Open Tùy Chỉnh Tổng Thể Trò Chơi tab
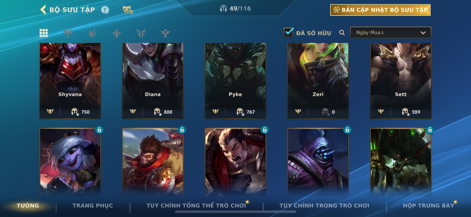Image resolution: width=471 pixels, height=217 pixels. coord(196,206)
